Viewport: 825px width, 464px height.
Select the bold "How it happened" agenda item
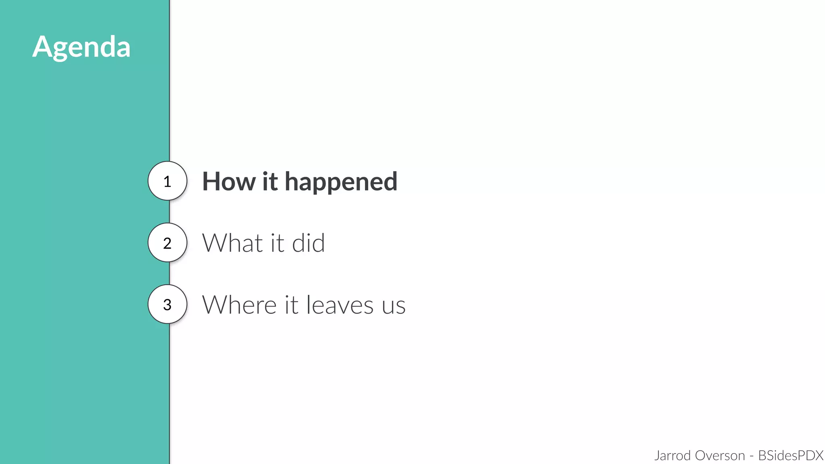coord(299,181)
